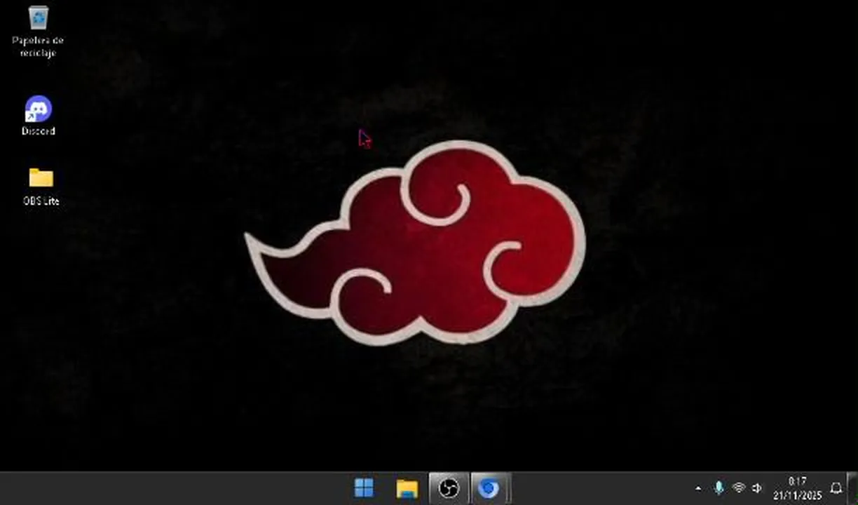Switch to OBS Studio in the taskbar
The height and width of the screenshot is (505, 858).
(x=448, y=488)
